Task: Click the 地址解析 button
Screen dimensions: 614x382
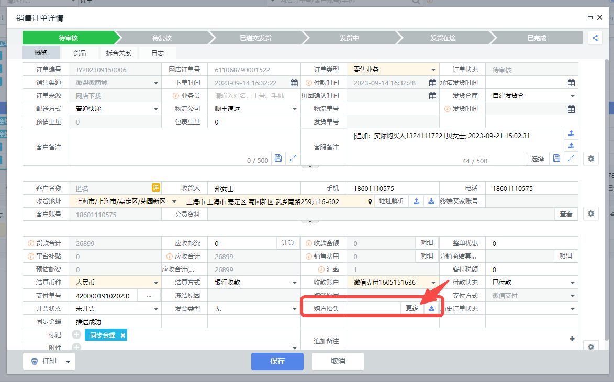Action: (x=391, y=201)
